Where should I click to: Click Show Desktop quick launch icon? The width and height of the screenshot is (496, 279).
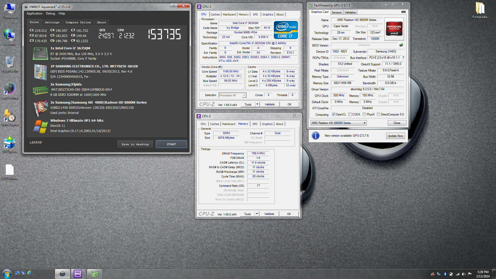click(x=17, y=273)
